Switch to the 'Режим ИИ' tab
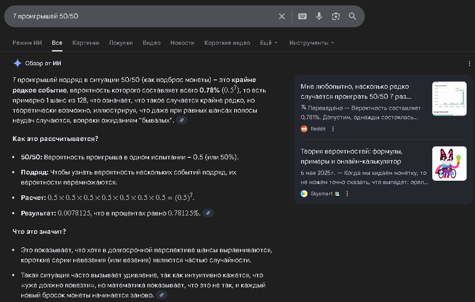 pyautogui.click(x=27, y=43)
